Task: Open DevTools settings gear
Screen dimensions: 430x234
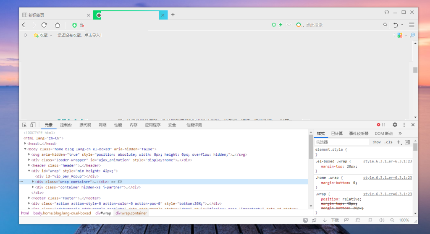Action: click(395, 125)
